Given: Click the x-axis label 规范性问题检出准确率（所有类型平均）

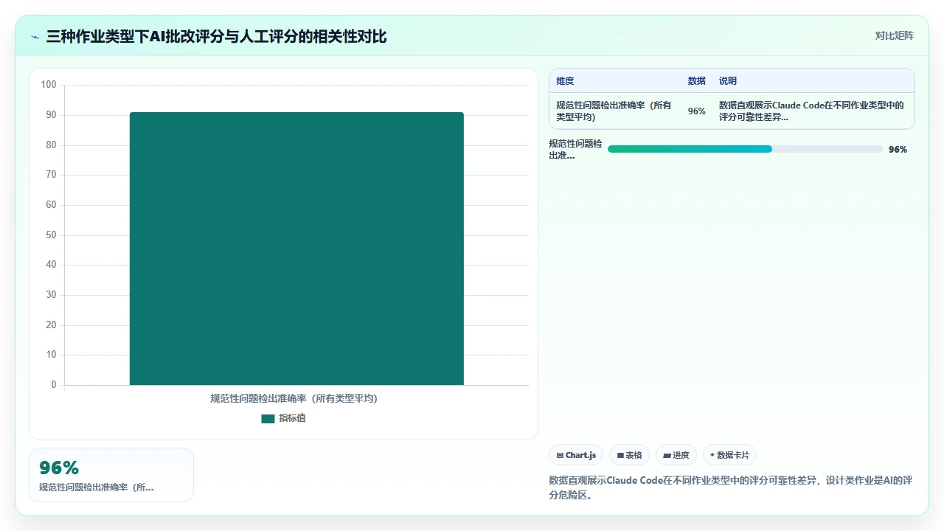Looking at the screenshot, I should (294, 398).
